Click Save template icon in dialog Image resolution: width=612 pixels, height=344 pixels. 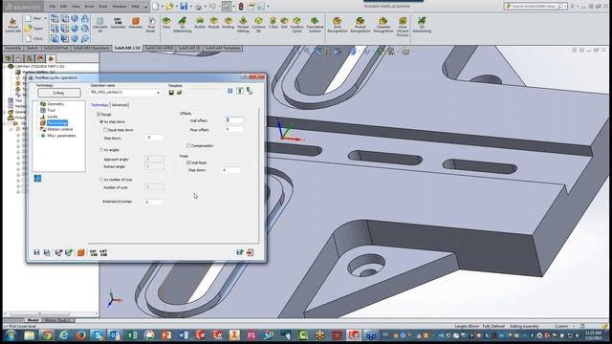171,93
